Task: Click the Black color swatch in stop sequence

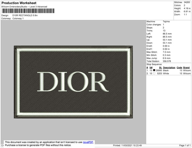Action: (154, 70)
